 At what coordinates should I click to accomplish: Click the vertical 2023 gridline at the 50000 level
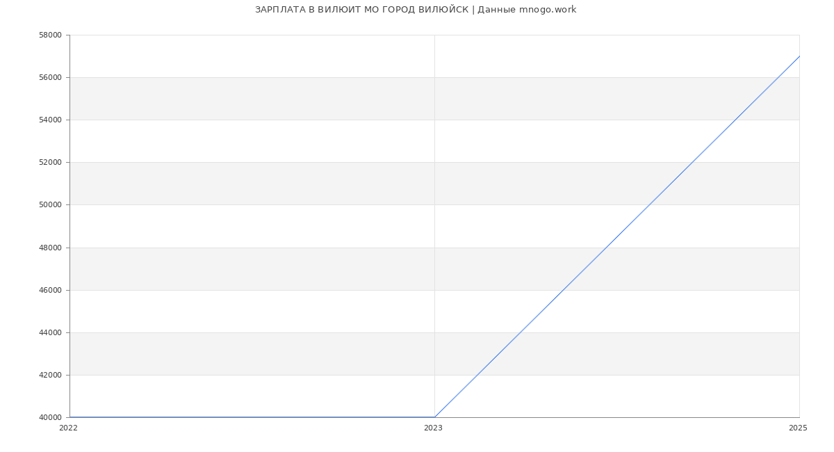[x=434, y=204]
